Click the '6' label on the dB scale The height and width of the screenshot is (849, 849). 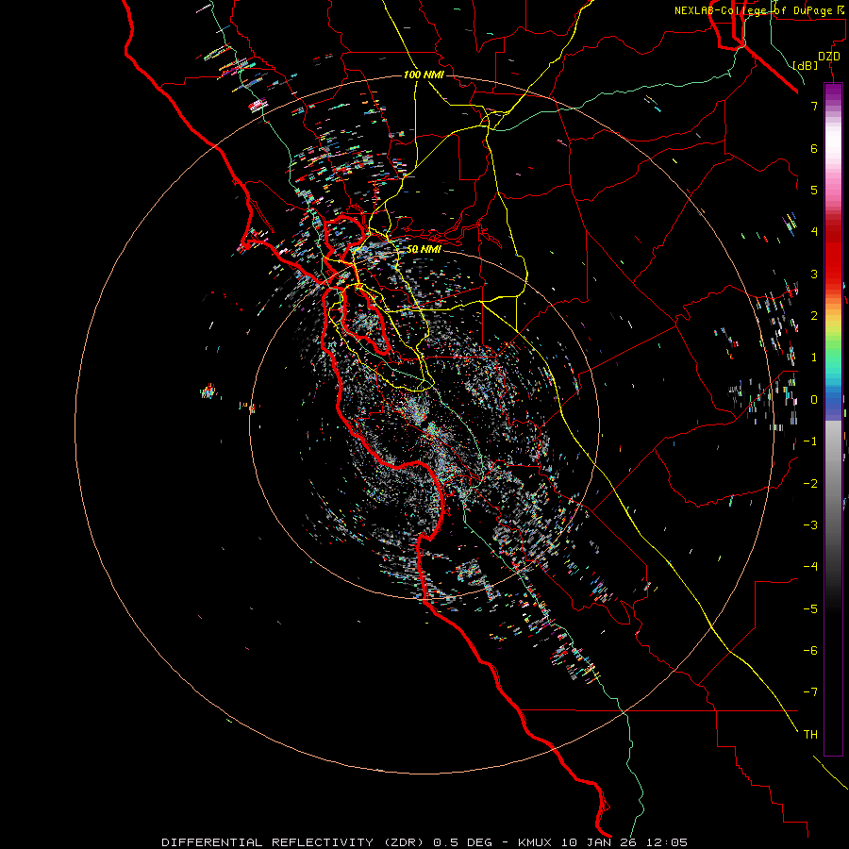pyautogui.click(x=814, y=148)
